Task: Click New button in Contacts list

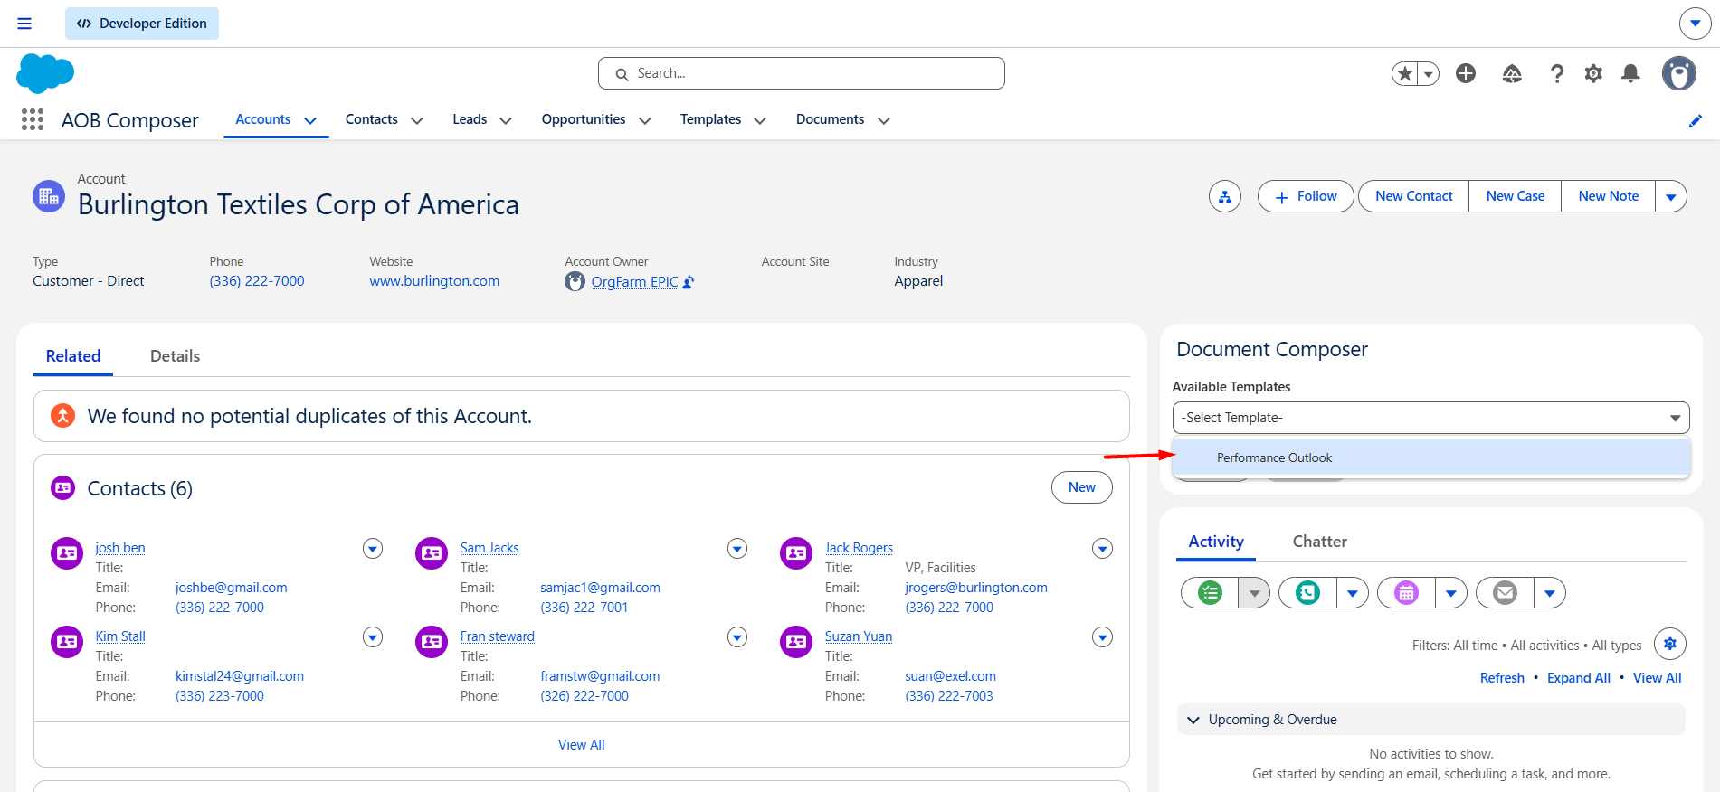Action: point(1081,487)
